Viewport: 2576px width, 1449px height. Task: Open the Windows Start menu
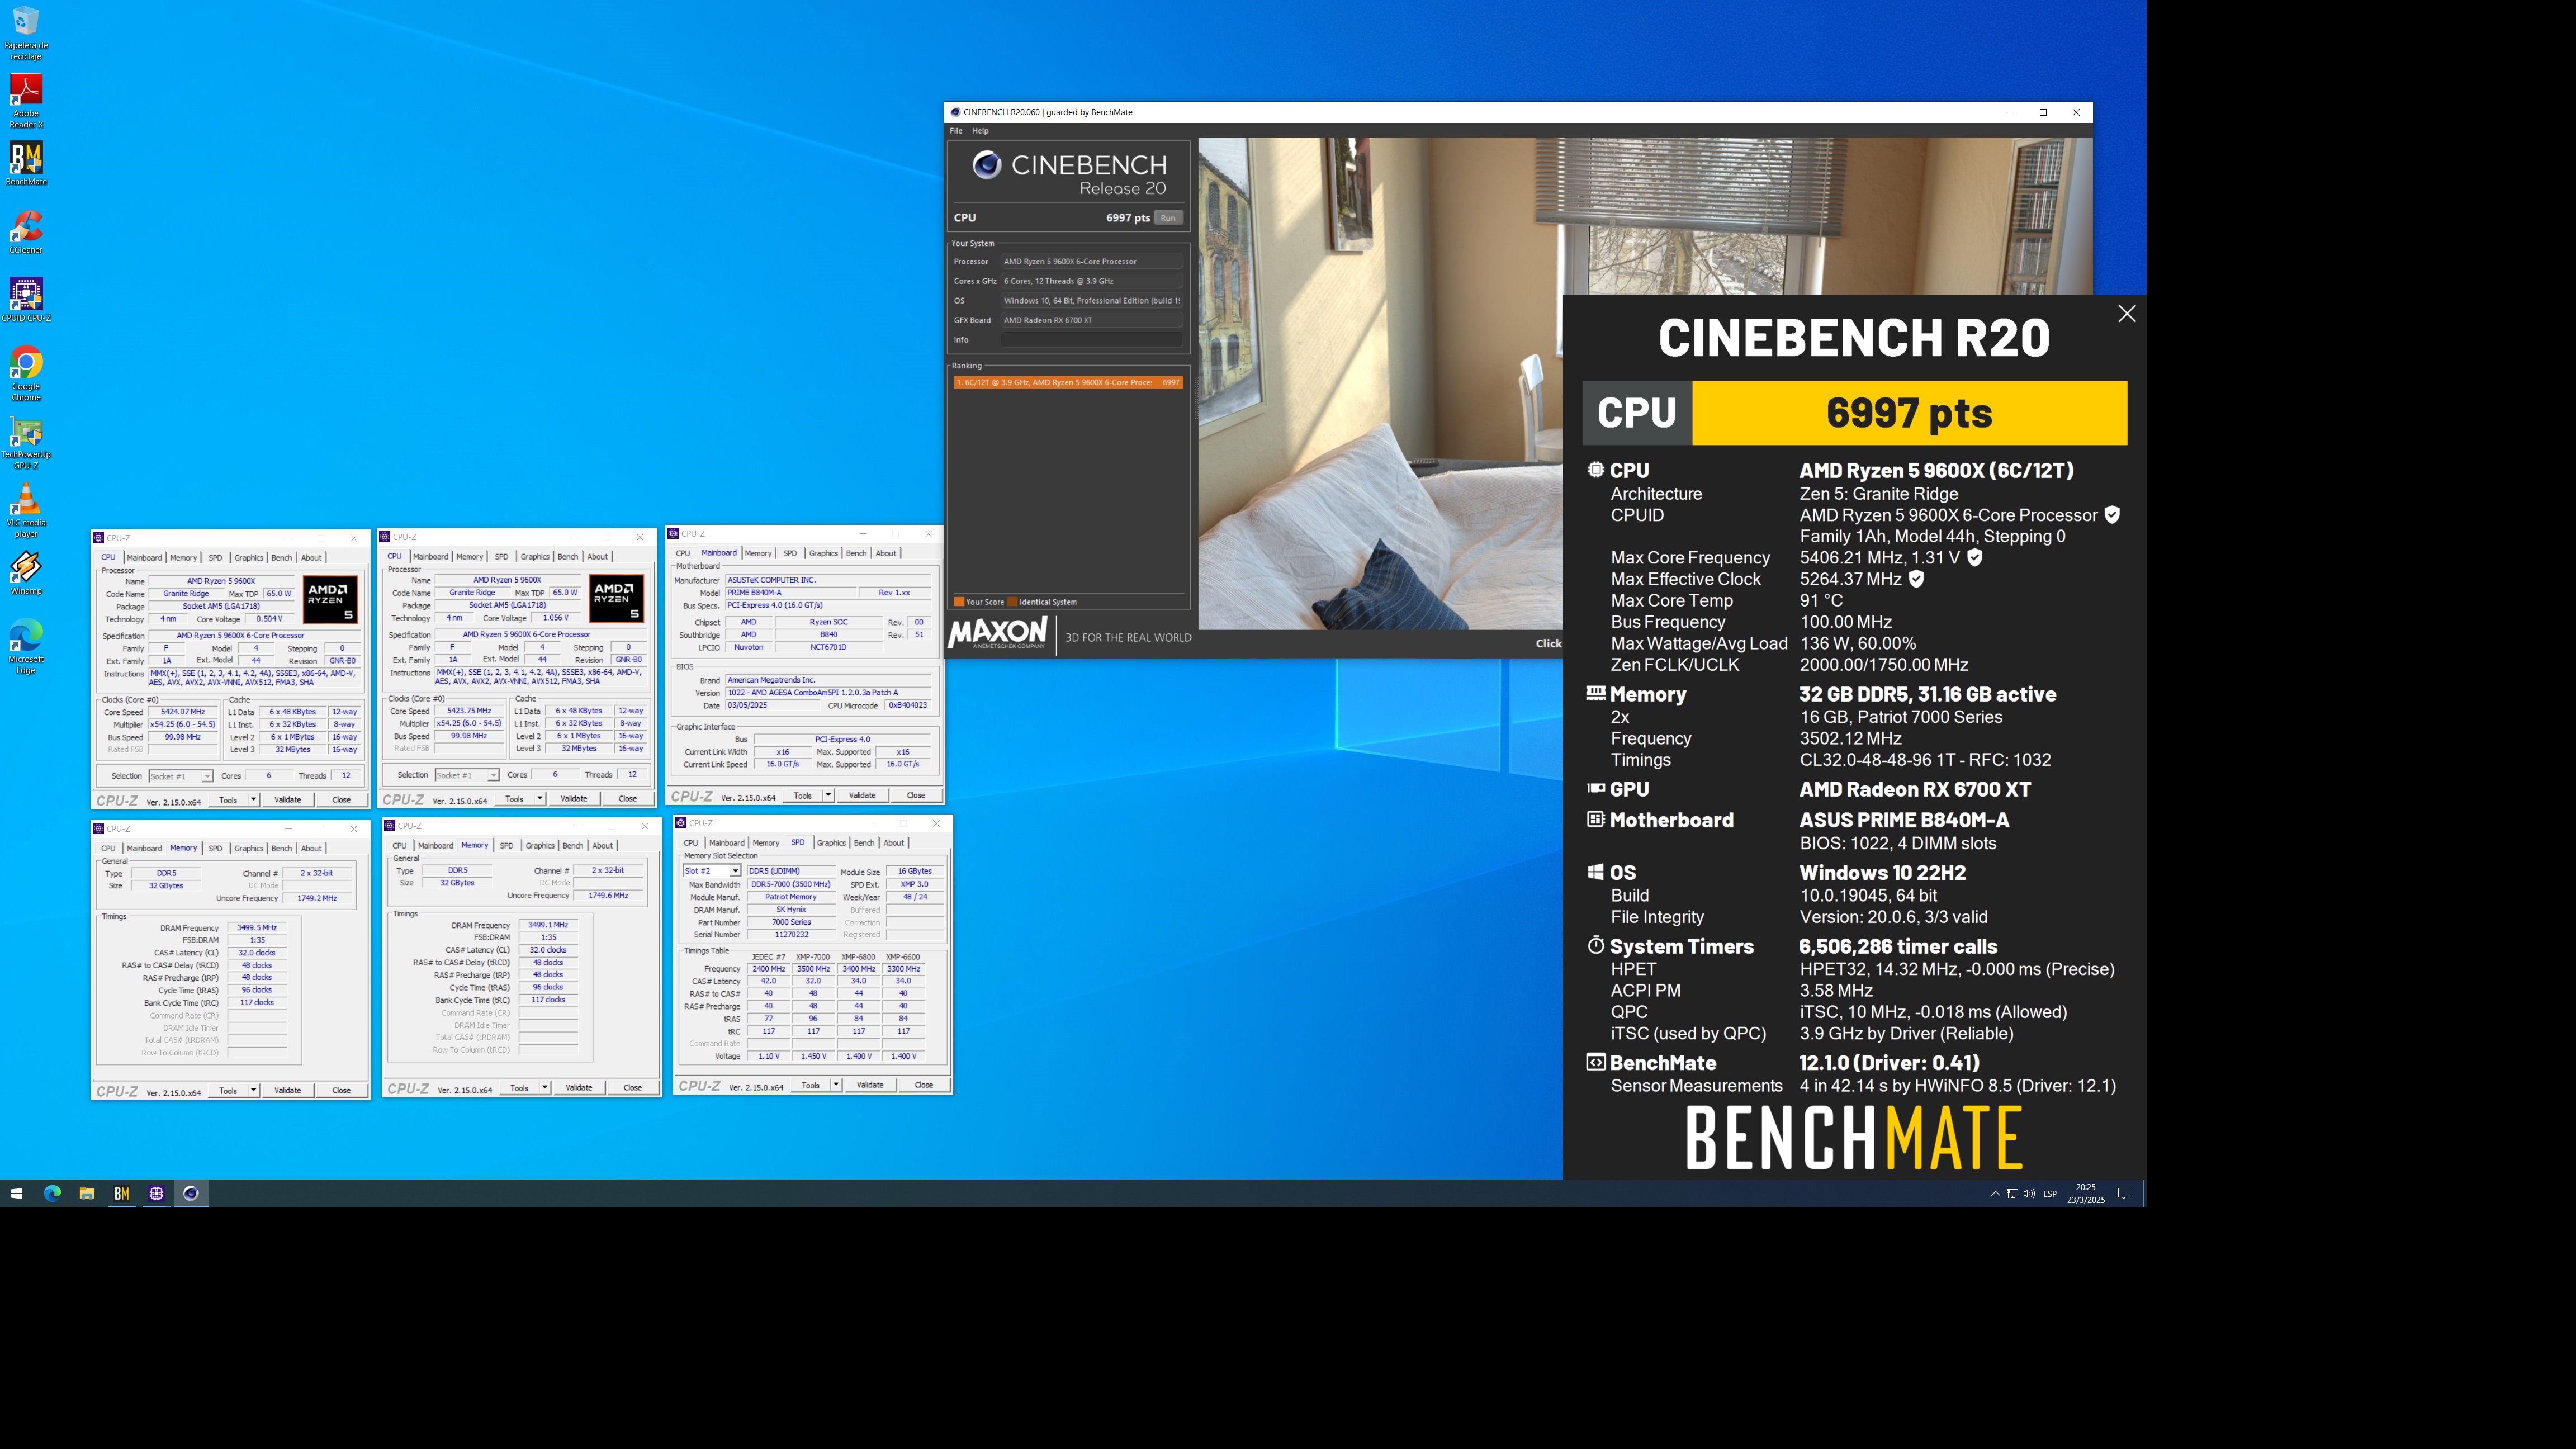16,1193
